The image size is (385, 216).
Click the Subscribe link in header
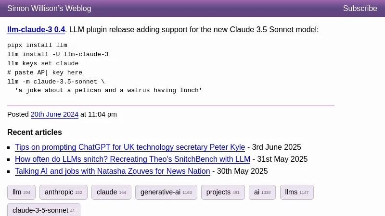tap(359, 8)
